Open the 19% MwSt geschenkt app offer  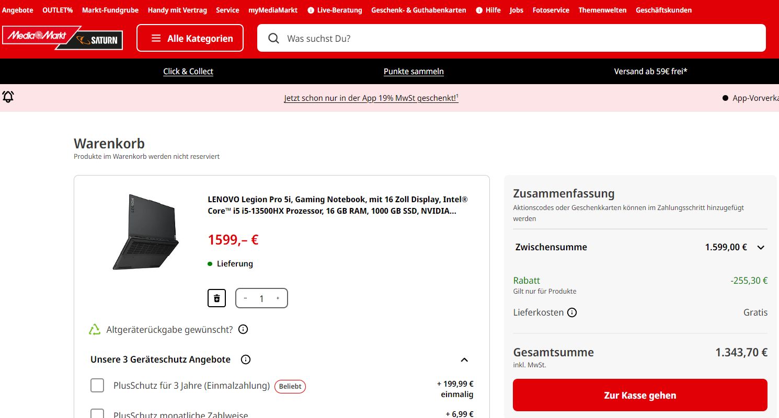pos(371,98)
